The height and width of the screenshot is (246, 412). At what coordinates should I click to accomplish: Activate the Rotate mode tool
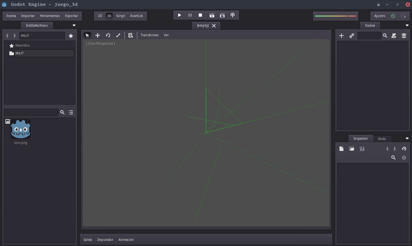(x=108, y=35)
